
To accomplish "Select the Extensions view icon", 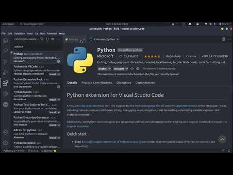I will pos(5,83).
